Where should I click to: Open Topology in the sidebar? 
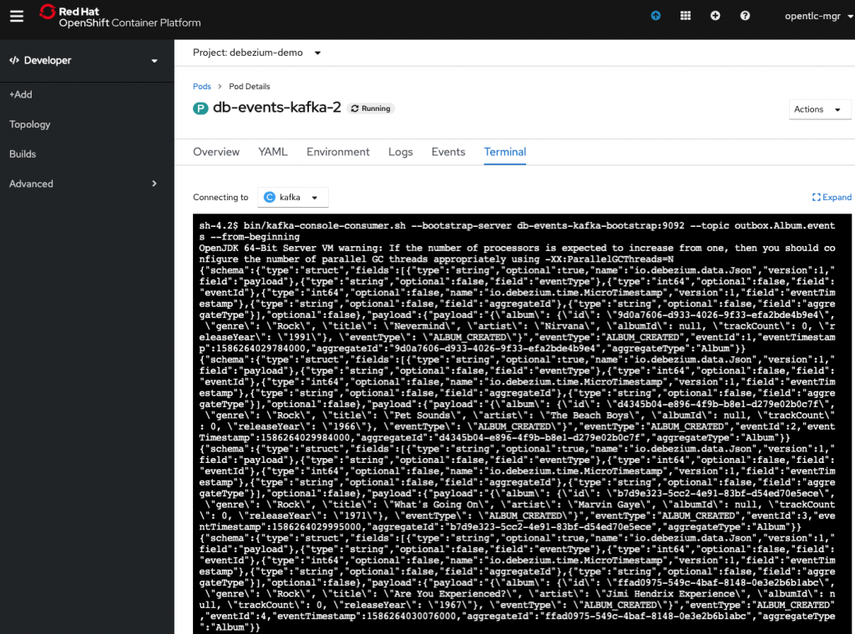click(30, 124)
